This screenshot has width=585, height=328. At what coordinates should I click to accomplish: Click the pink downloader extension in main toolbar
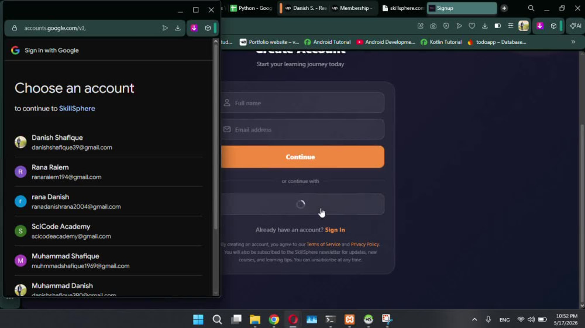[540, 26]
